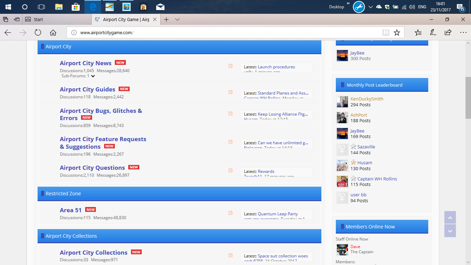Open the Area 51 forum
The width and height of the screenshot is (471, 265).
coord(71,210)
